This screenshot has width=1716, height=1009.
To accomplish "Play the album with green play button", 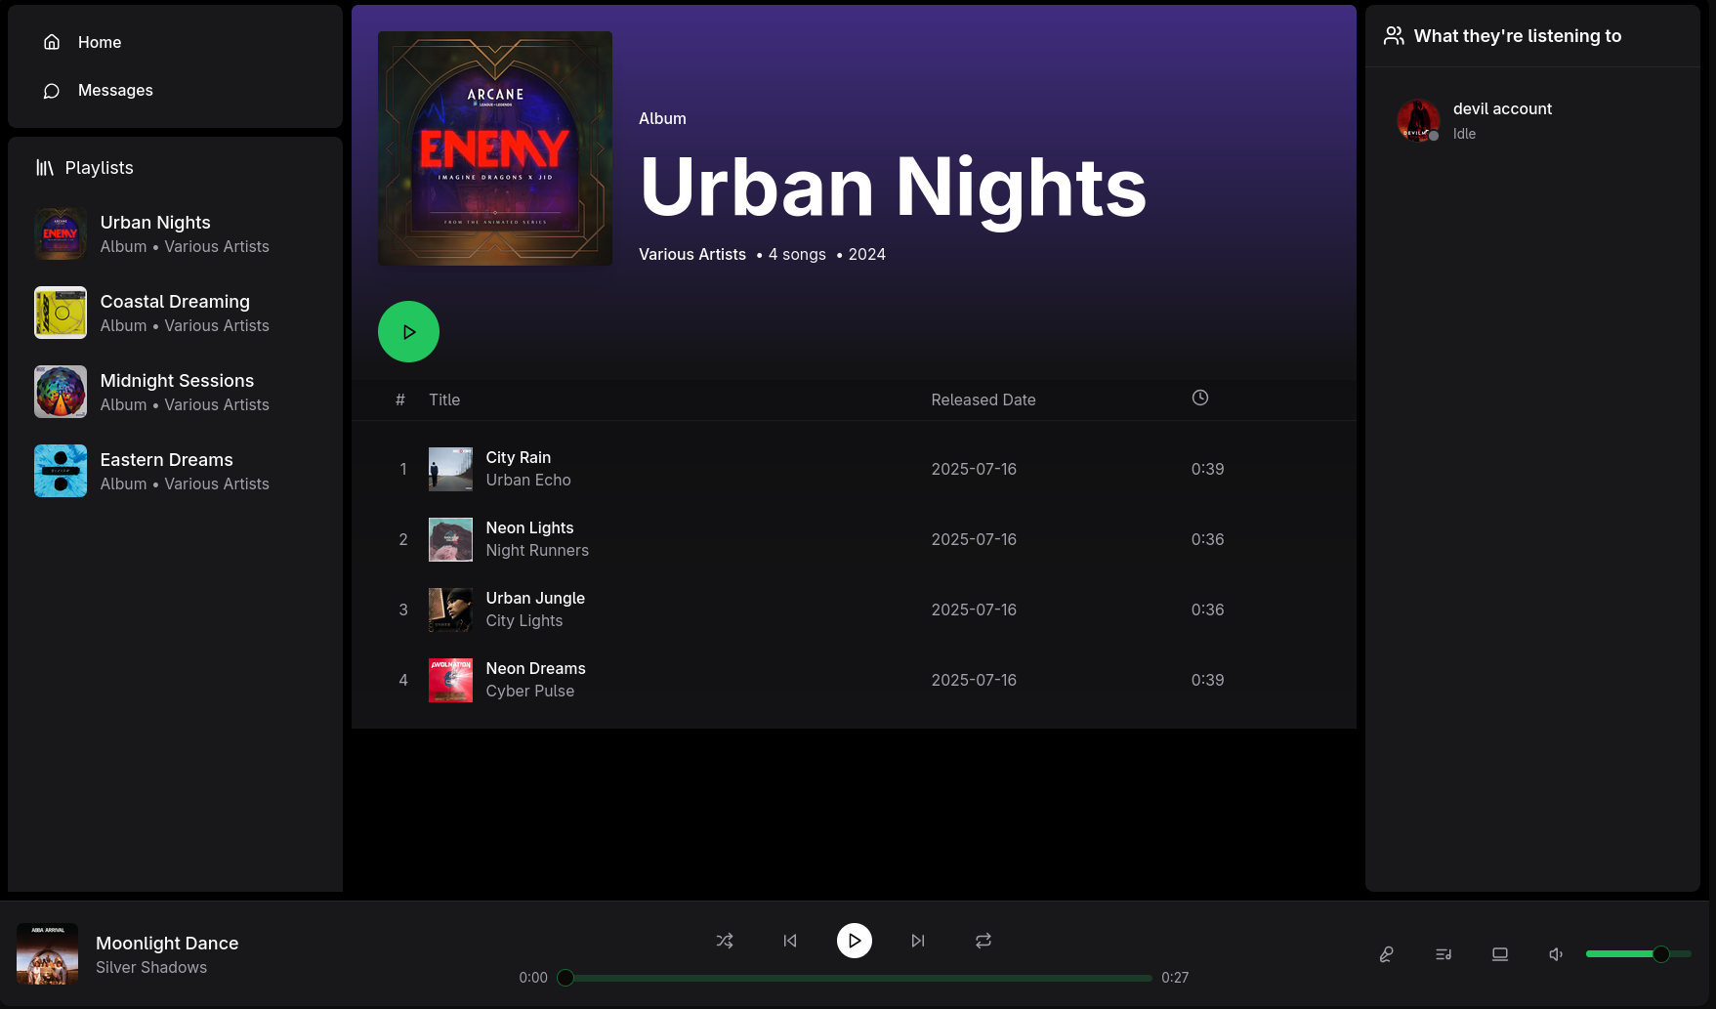I will 408,331.
